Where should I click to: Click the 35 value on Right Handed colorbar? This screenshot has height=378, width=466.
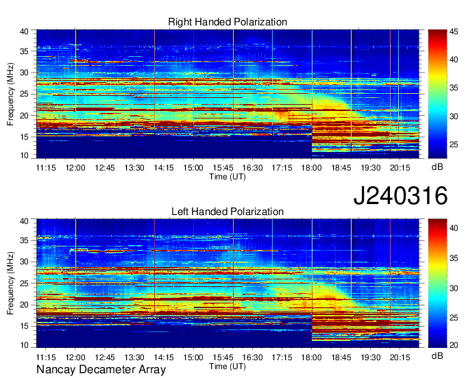[454, 88]
